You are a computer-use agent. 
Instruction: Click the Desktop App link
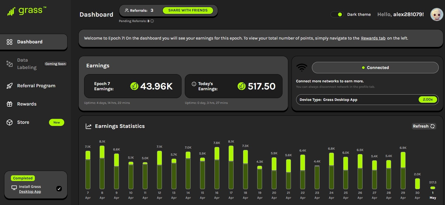pos(30,192)
